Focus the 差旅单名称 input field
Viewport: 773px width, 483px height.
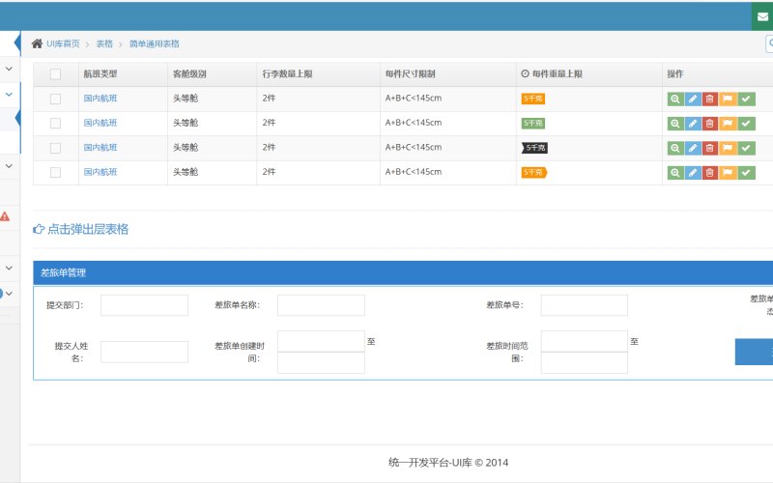pyautogui.click(x=321, y=305)
